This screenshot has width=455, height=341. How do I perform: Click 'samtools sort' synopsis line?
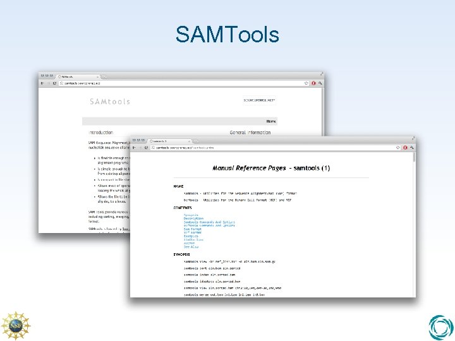point(212,268)
